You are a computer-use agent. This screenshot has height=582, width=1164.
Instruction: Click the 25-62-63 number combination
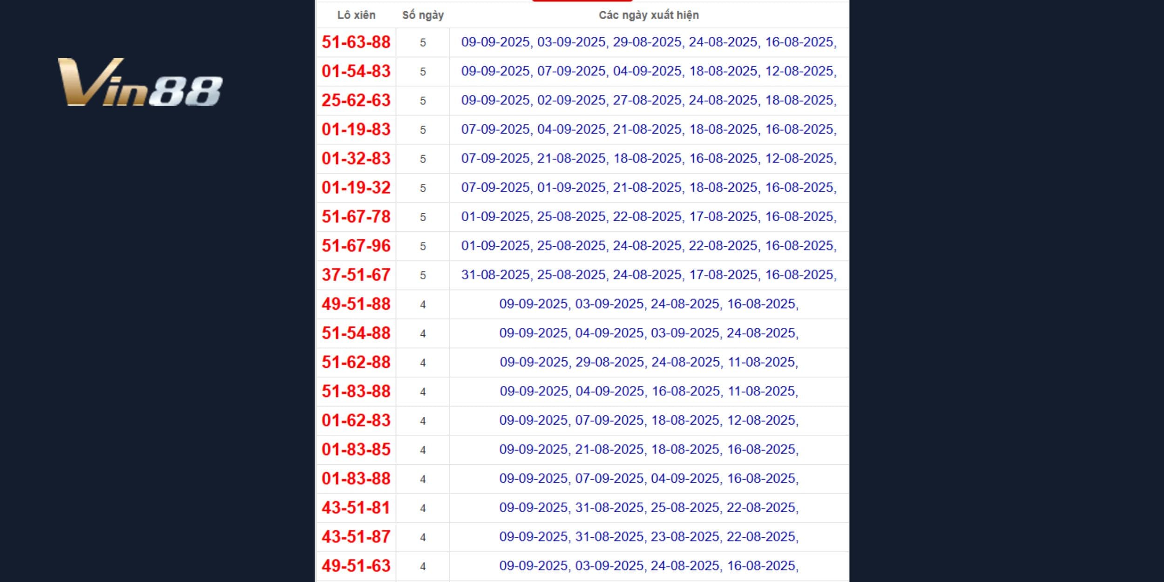[356, 101]
